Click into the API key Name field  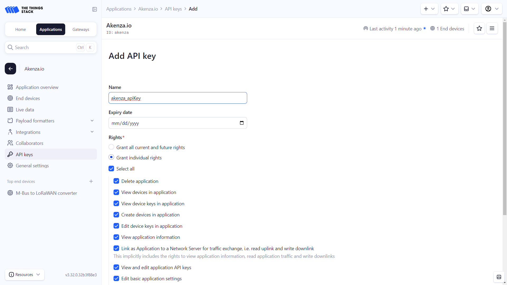click(178, 98)
